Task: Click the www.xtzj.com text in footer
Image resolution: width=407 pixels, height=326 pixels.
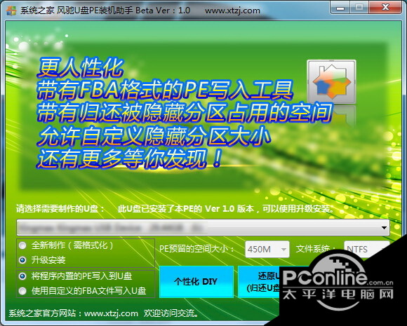Action: [x=111, y=313]
